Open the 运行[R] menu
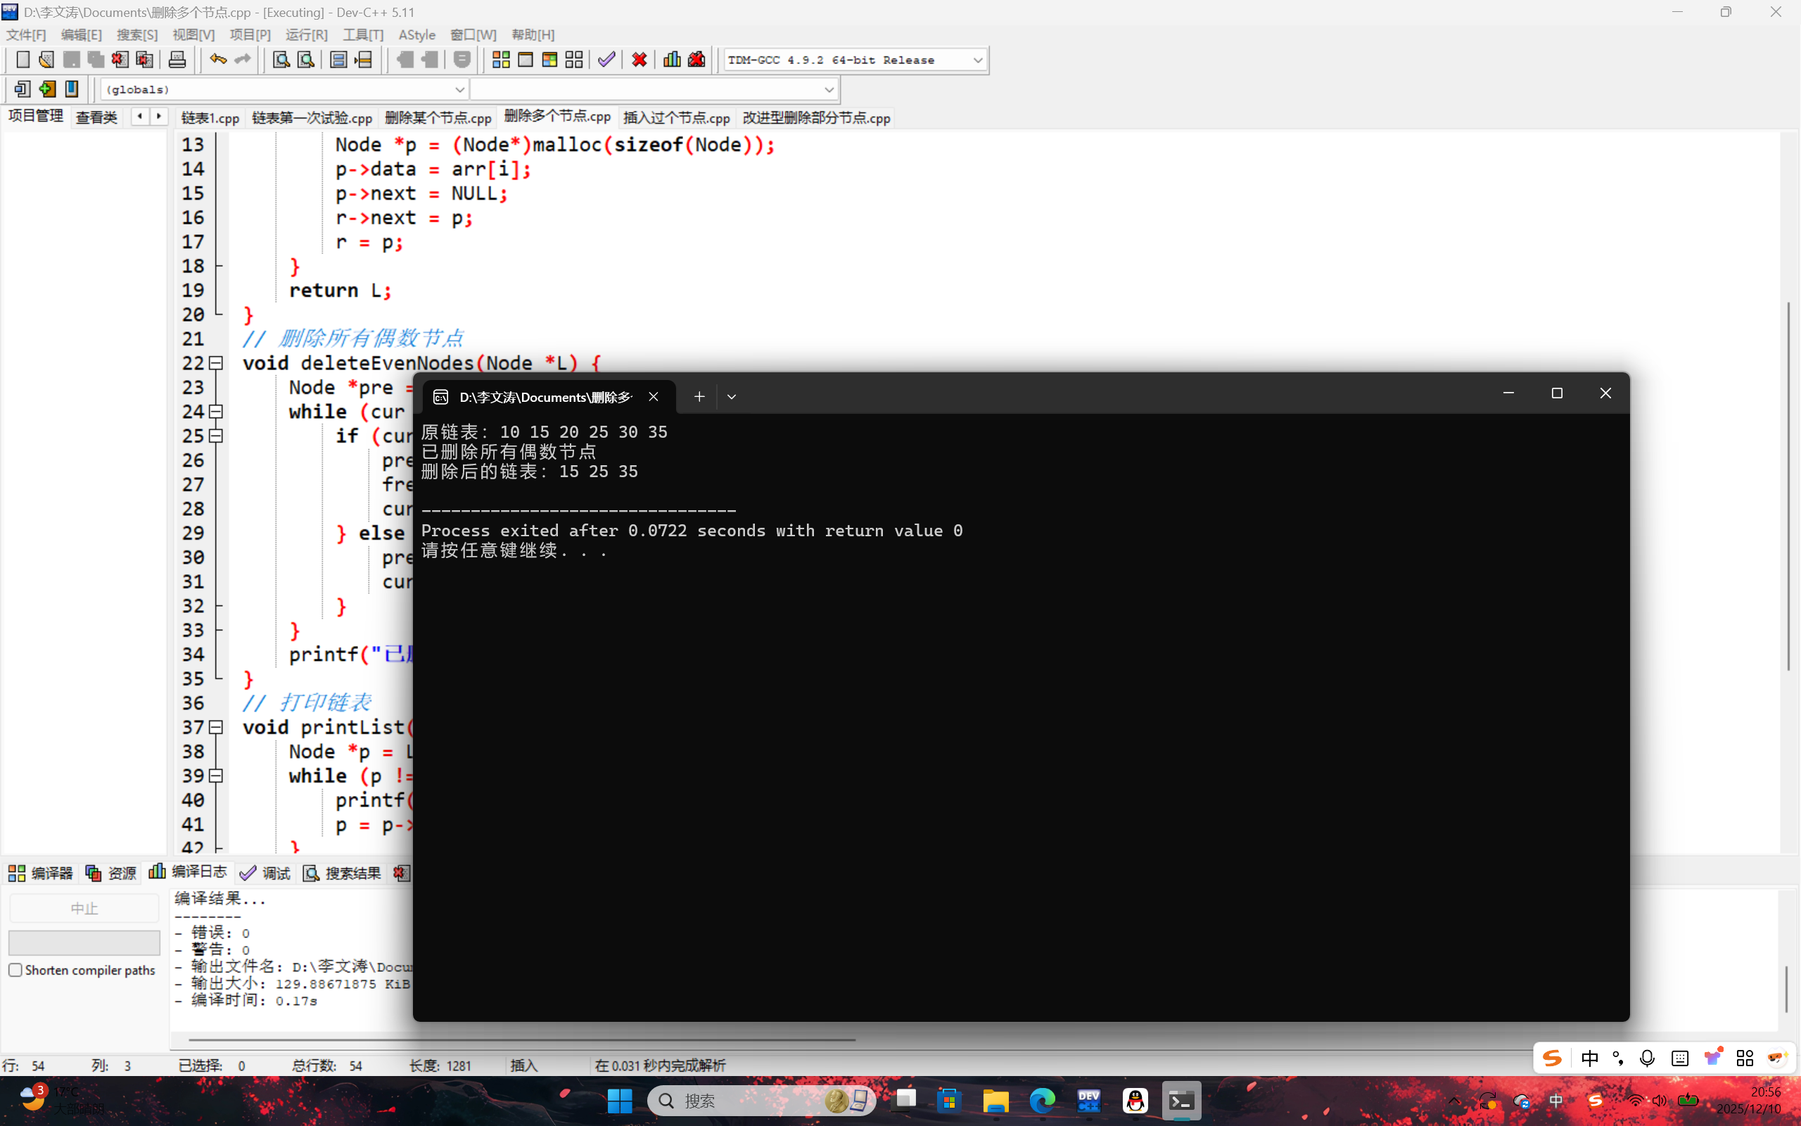 click(306, 35)
